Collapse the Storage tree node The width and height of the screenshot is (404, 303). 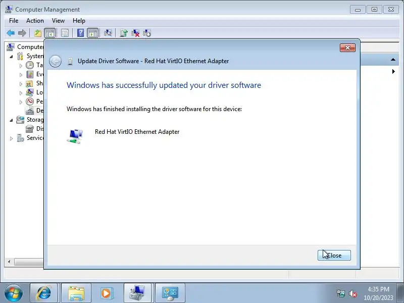point(11,120)
